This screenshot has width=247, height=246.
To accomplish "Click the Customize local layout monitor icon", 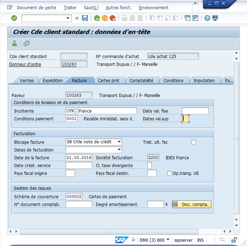I will [215, 18].
